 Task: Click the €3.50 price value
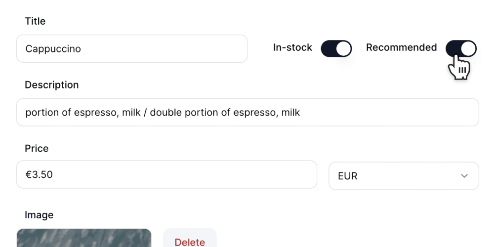tap(39, 175)
